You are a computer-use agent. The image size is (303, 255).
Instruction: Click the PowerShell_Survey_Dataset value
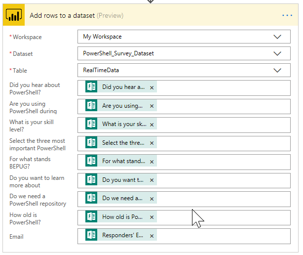pos(118,53)
